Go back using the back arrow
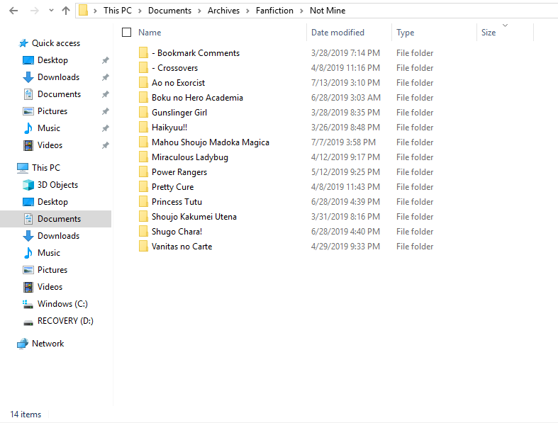 tap(13, 11)
